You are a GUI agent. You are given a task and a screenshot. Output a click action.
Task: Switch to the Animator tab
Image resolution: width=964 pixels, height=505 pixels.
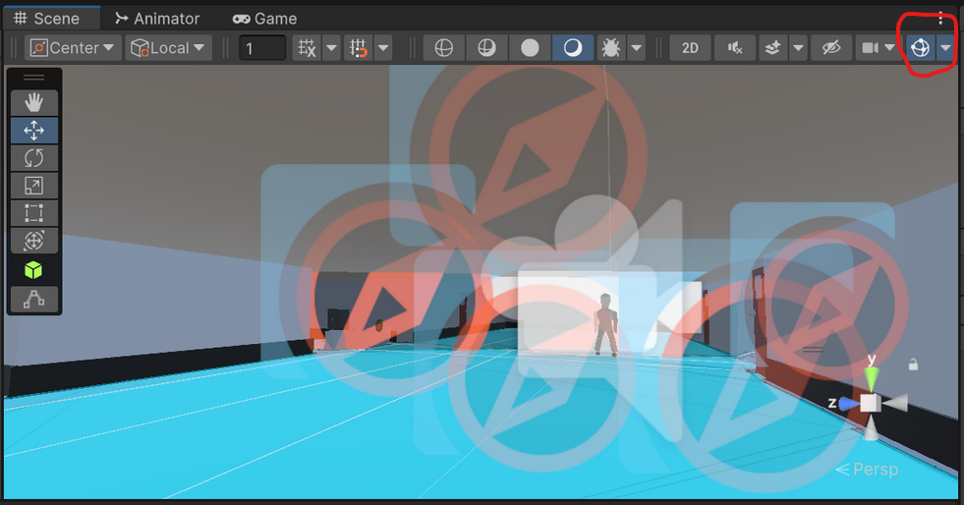[x=157, y=19]
